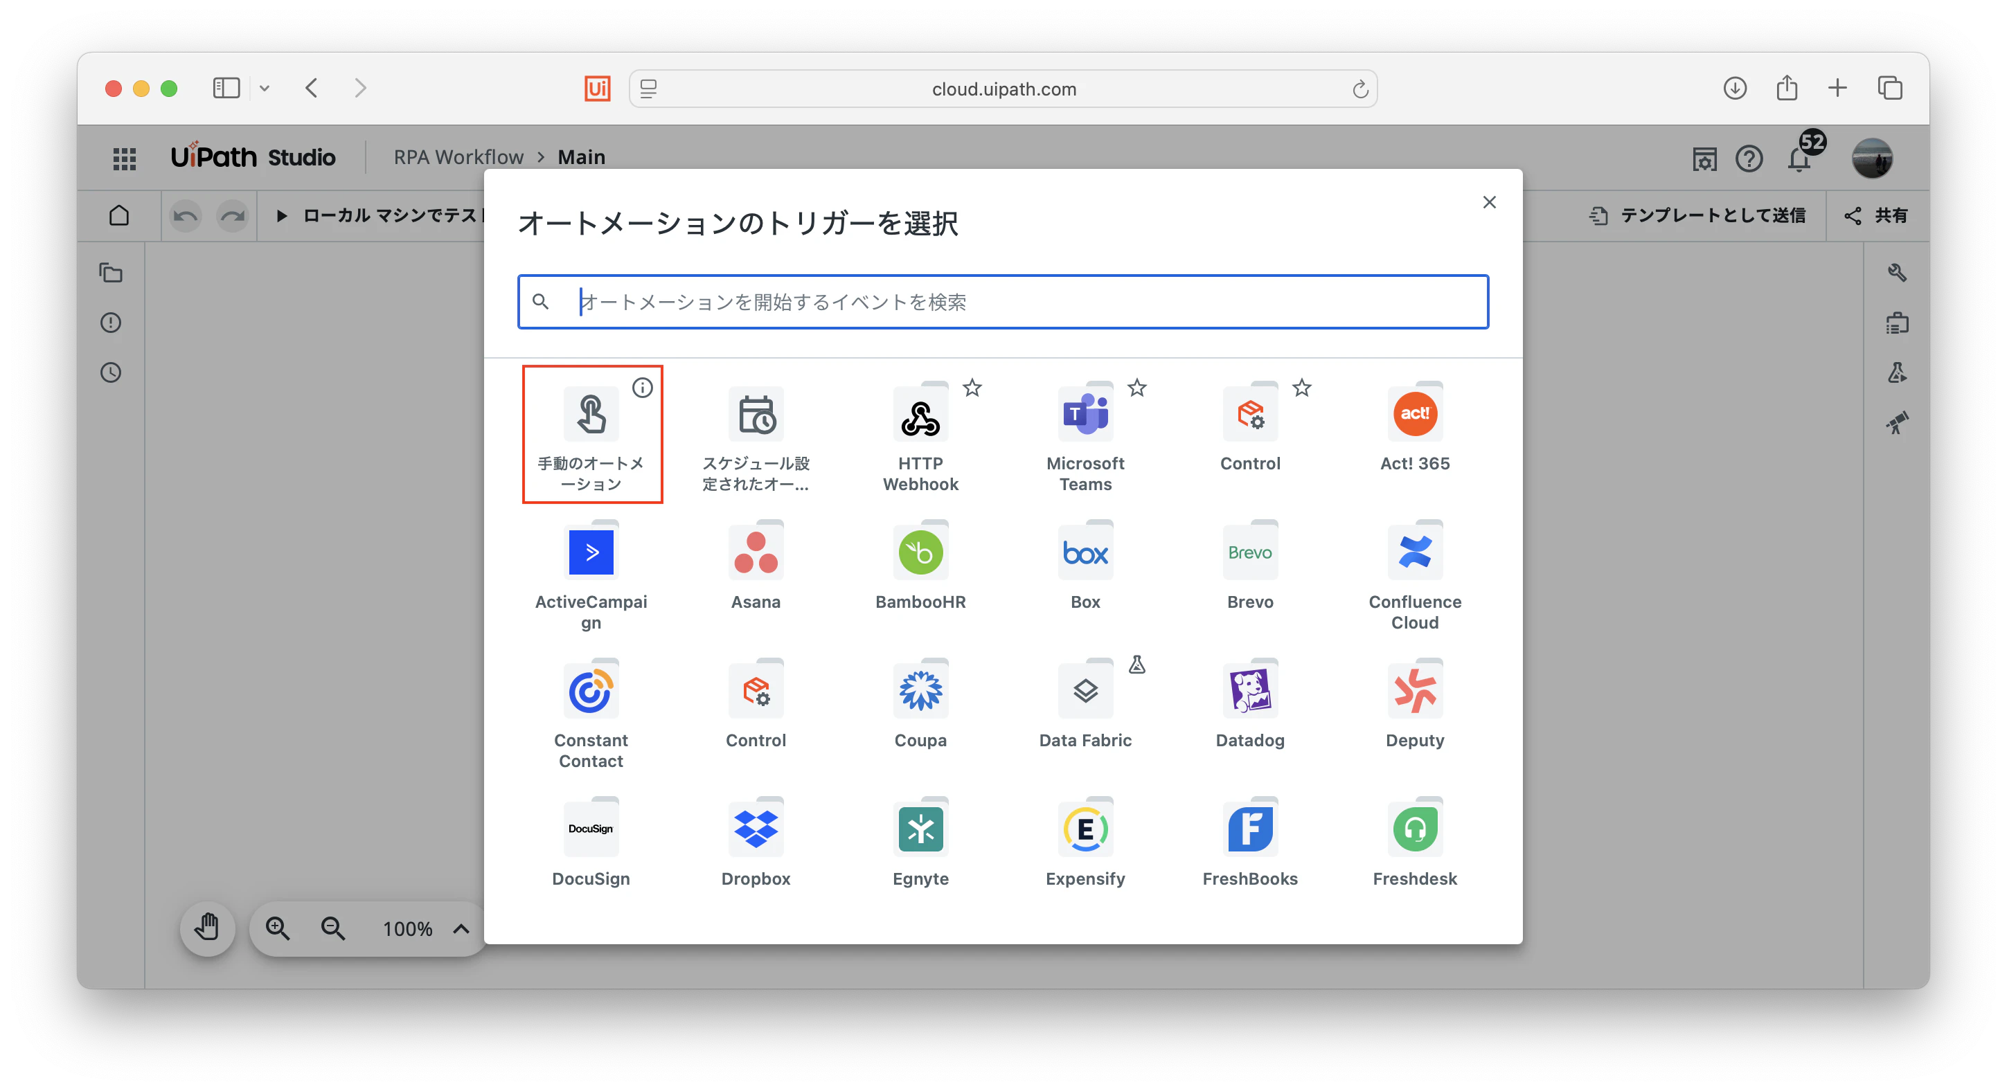This screenshot has width=2007, height=1091.
Task: Open the notifications bell
Action: tap(1799, 159)
